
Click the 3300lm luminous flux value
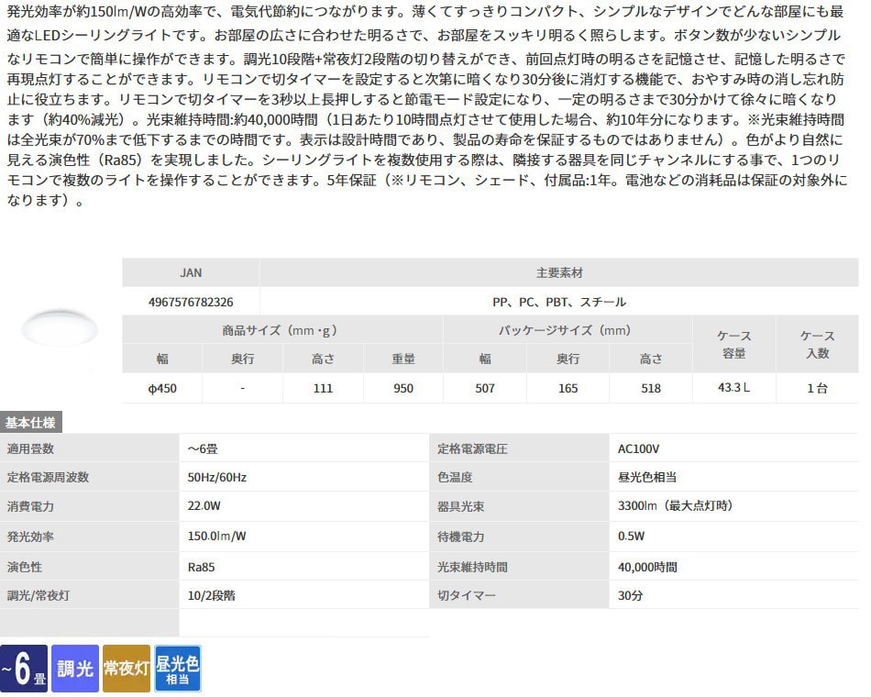pyautogui.click(x=675, y=505)
